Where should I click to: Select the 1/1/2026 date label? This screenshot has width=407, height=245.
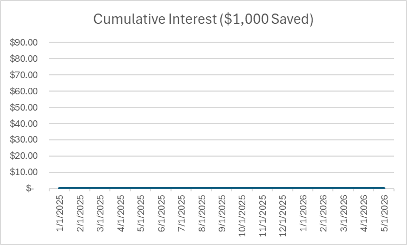click(303, 213)
